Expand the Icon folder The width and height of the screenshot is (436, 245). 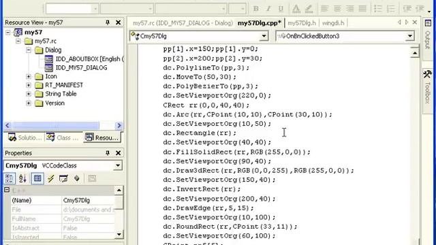pyautogui.click(x=29, y=76)
